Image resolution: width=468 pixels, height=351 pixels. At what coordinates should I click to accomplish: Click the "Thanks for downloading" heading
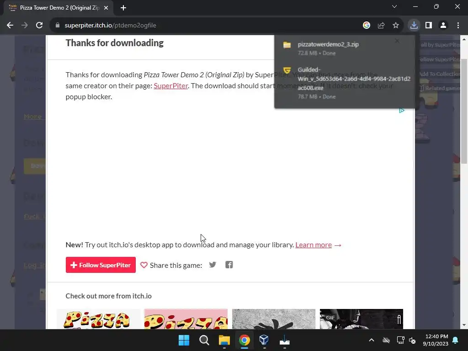click(115, 43)
